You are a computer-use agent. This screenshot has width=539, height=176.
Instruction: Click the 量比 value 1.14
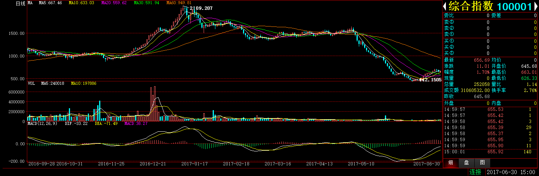(x=531, y=84)
